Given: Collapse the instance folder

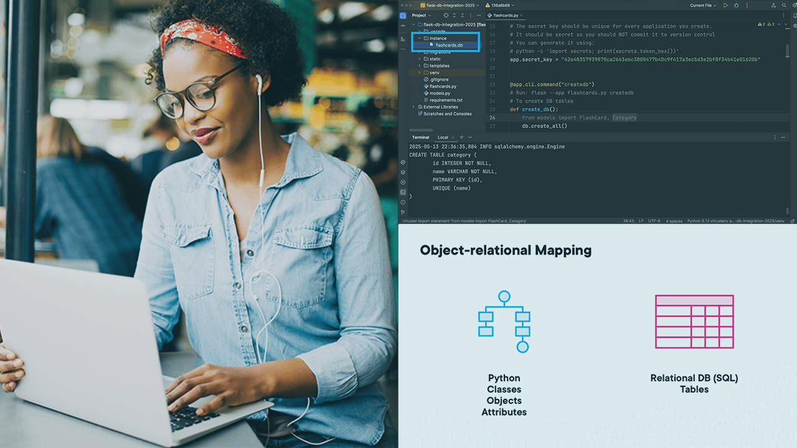Looking at the screenshot, I should tap(419, 38).
